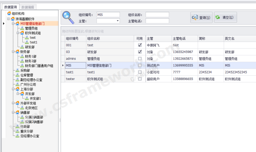This screenshot has height=152, width=256.
Task: Click the 组织名称 input field
Action: click(x=157, y=15)
